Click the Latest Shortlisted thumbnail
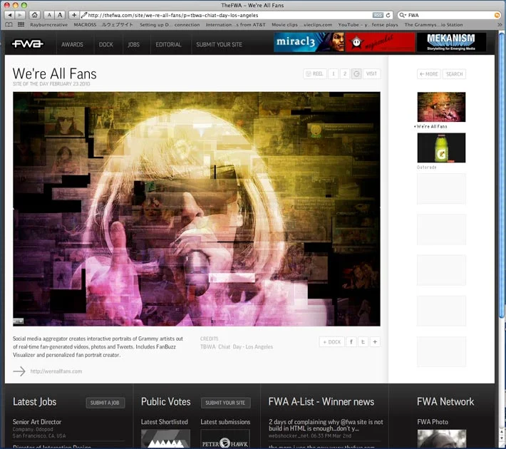The height and width of the screenshot is (449, 506). tap(165, 439)
